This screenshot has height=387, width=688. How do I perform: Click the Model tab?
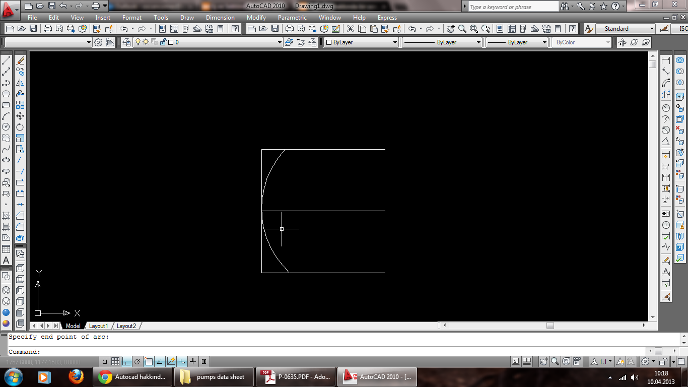(x=73, y=326)
